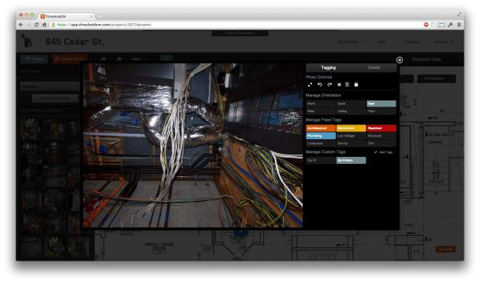Click the red Electrical tag
Viewport: 480px width, 283px height.
[382, 128]
